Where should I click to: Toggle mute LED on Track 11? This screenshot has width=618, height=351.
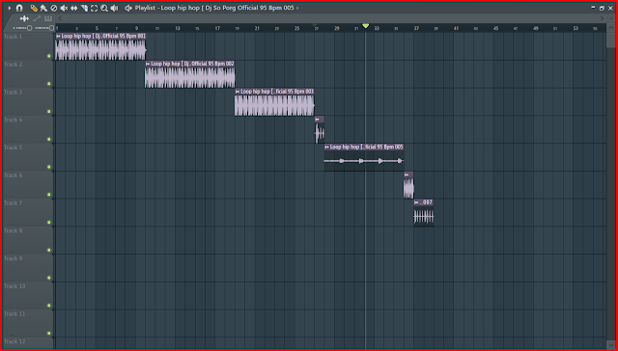click(x=49, y=334)
